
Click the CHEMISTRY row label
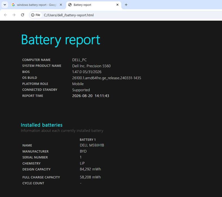coord(31,163)
